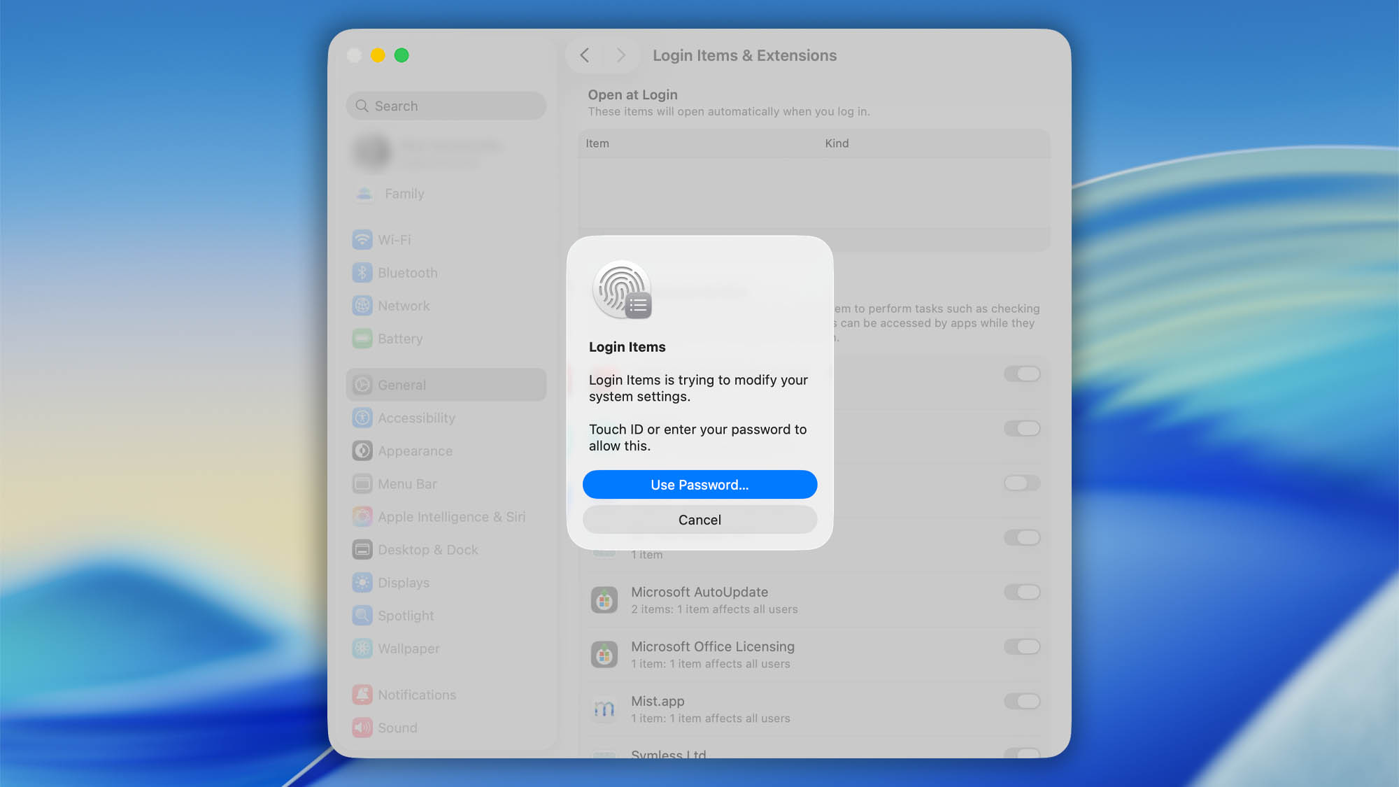1399x787 pixels.
Task: Click the Spotlight magnifying glass icon
Action: [362, 616]
